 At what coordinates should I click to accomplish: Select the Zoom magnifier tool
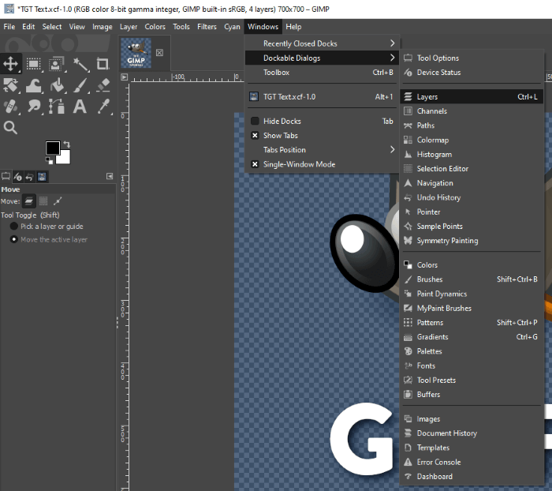coord(10,127)
